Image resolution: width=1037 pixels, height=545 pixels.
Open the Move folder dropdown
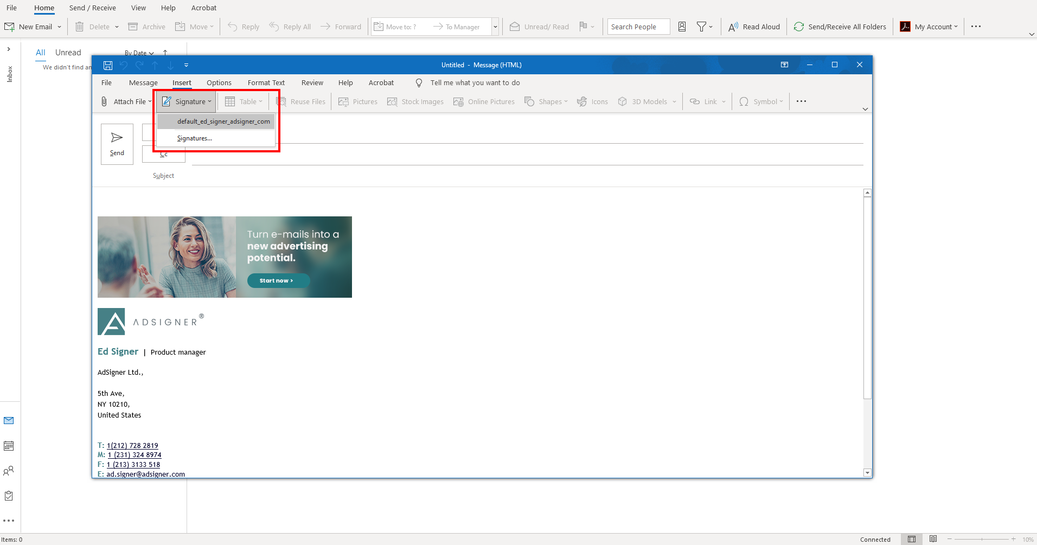coord(195,27)
